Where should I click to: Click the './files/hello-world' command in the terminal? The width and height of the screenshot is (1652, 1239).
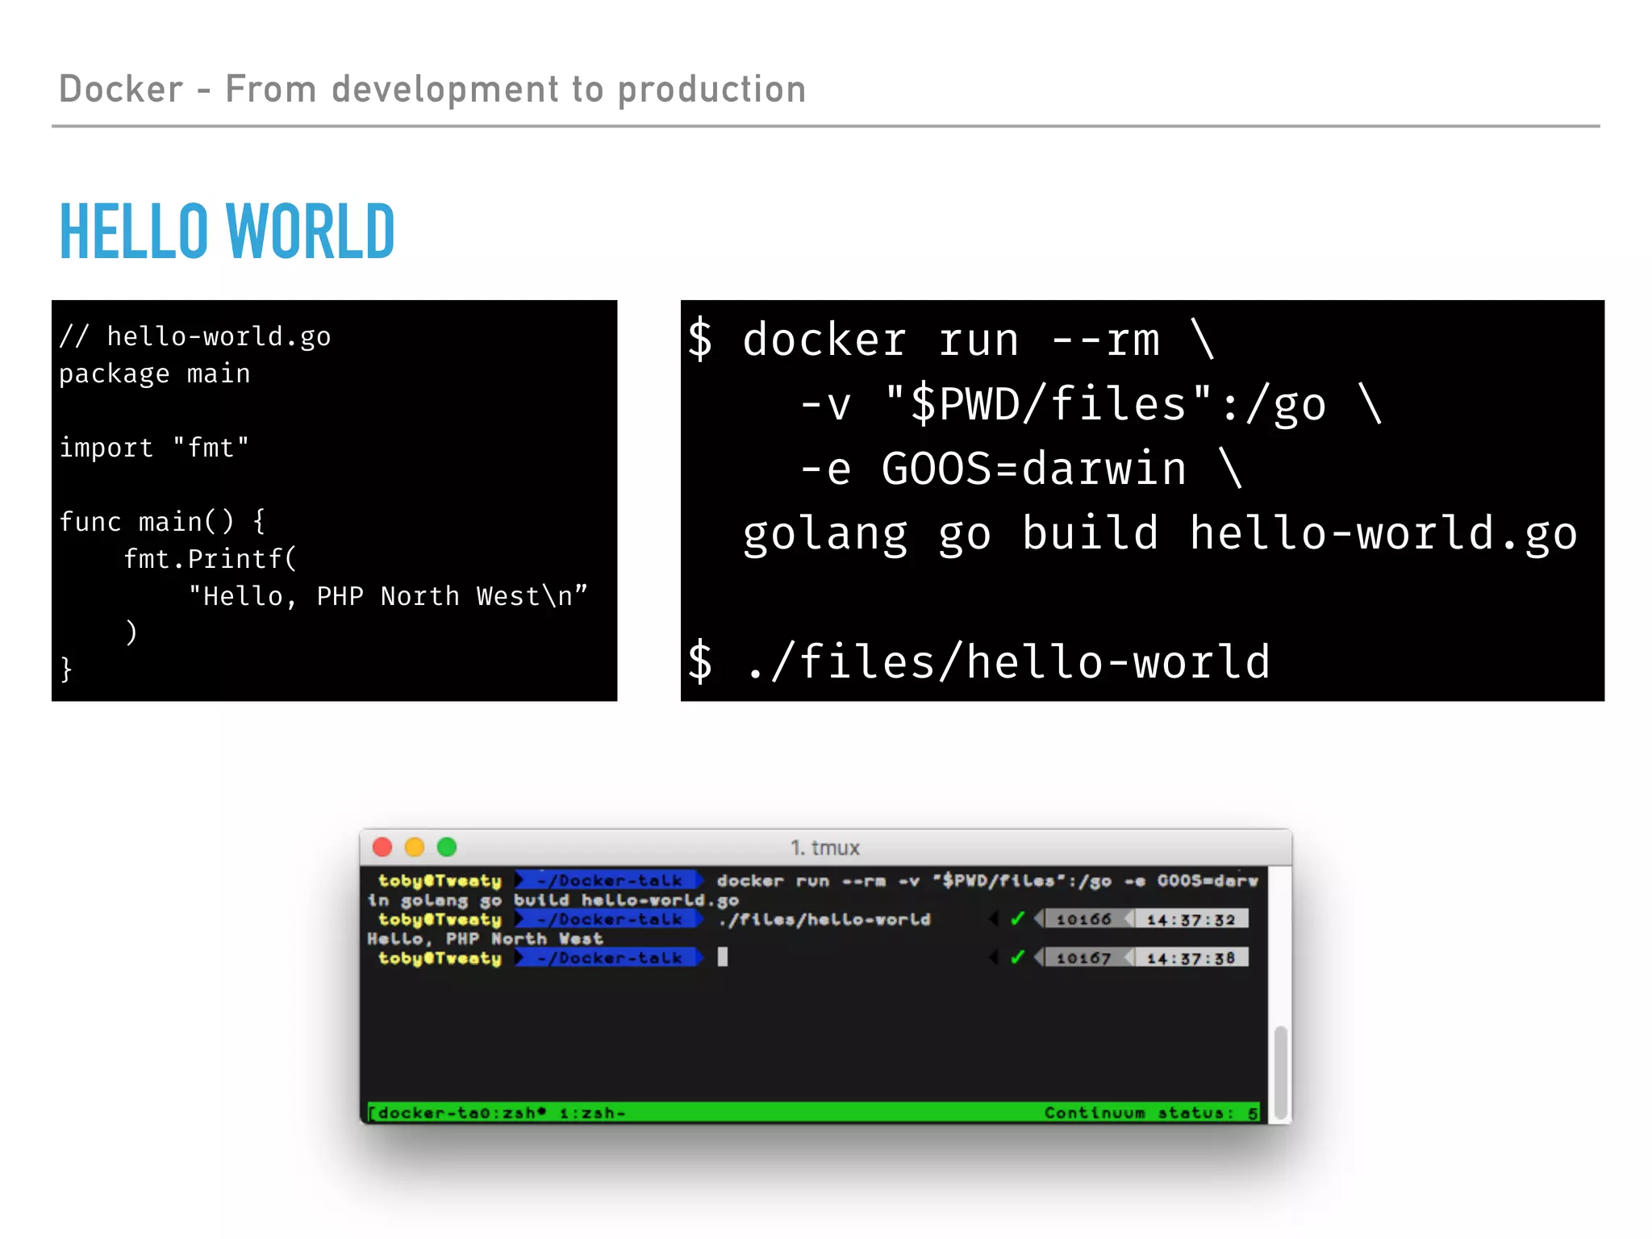point(824,919)
